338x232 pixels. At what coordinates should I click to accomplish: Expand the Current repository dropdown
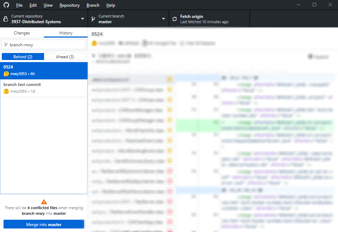coord(44,19)
